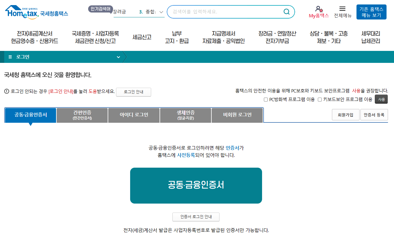Click the 회원가입 button

tap(345, 114)
